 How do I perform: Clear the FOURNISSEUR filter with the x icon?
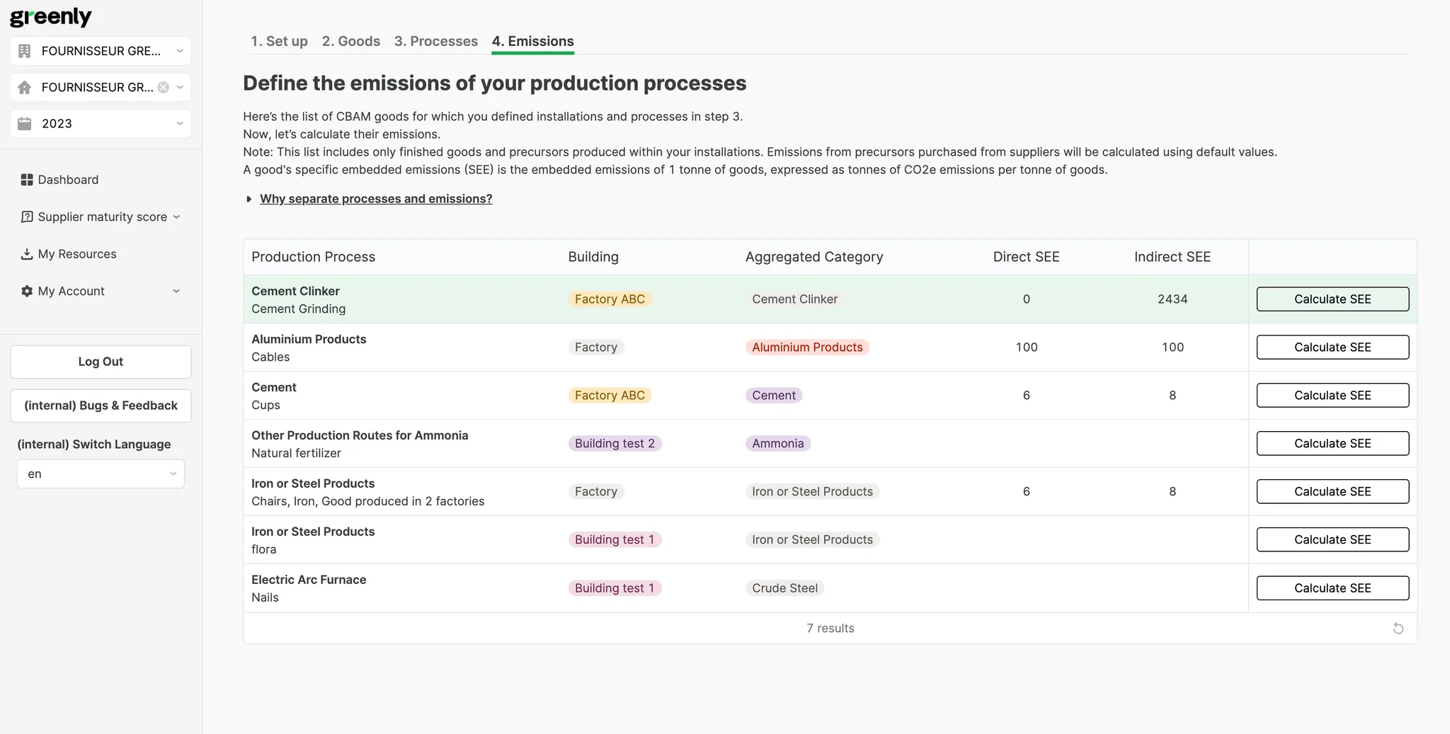pos(162,87)
